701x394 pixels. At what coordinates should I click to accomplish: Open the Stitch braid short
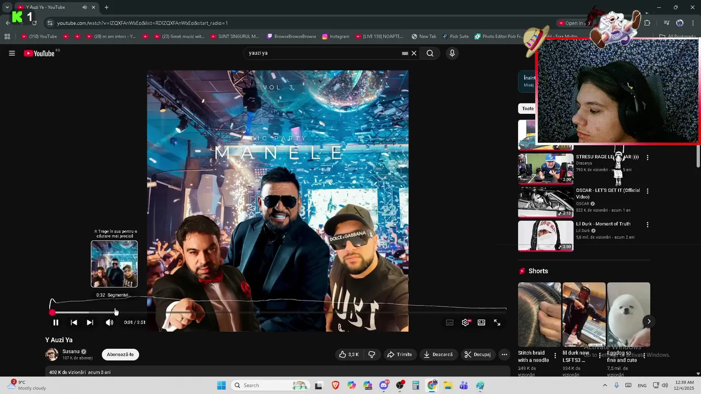(x=539, y=315)
